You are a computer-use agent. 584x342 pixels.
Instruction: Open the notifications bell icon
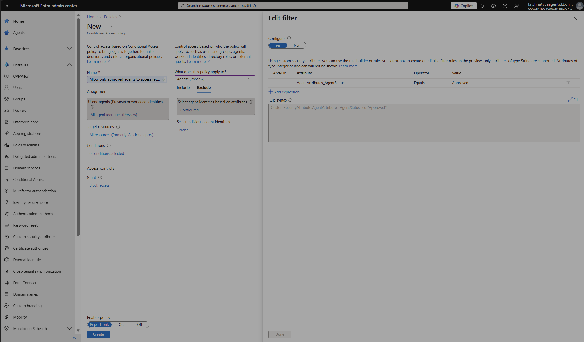pos(482,6)
